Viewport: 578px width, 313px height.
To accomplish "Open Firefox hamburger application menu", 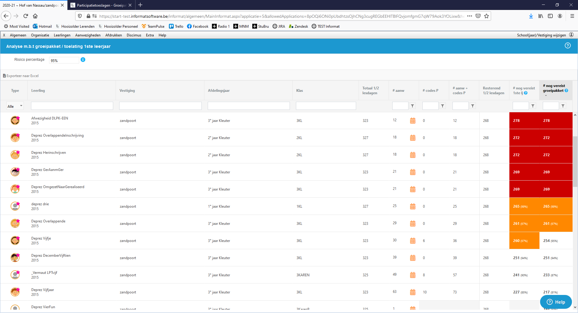I will click(572, 16).
